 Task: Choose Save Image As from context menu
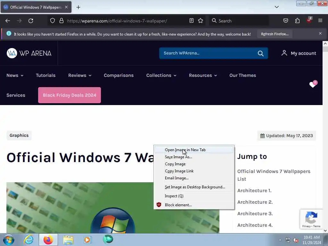(x=194, y=157)
